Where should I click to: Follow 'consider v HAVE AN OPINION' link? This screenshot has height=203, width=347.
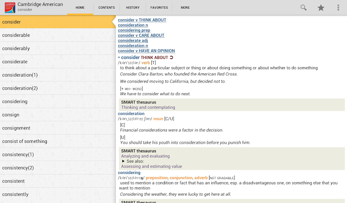click(146, 51)
